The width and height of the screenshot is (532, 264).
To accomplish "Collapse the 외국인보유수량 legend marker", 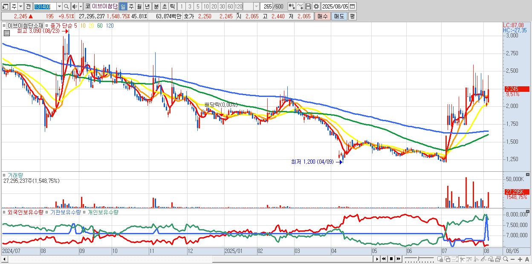I will [5, 212].
